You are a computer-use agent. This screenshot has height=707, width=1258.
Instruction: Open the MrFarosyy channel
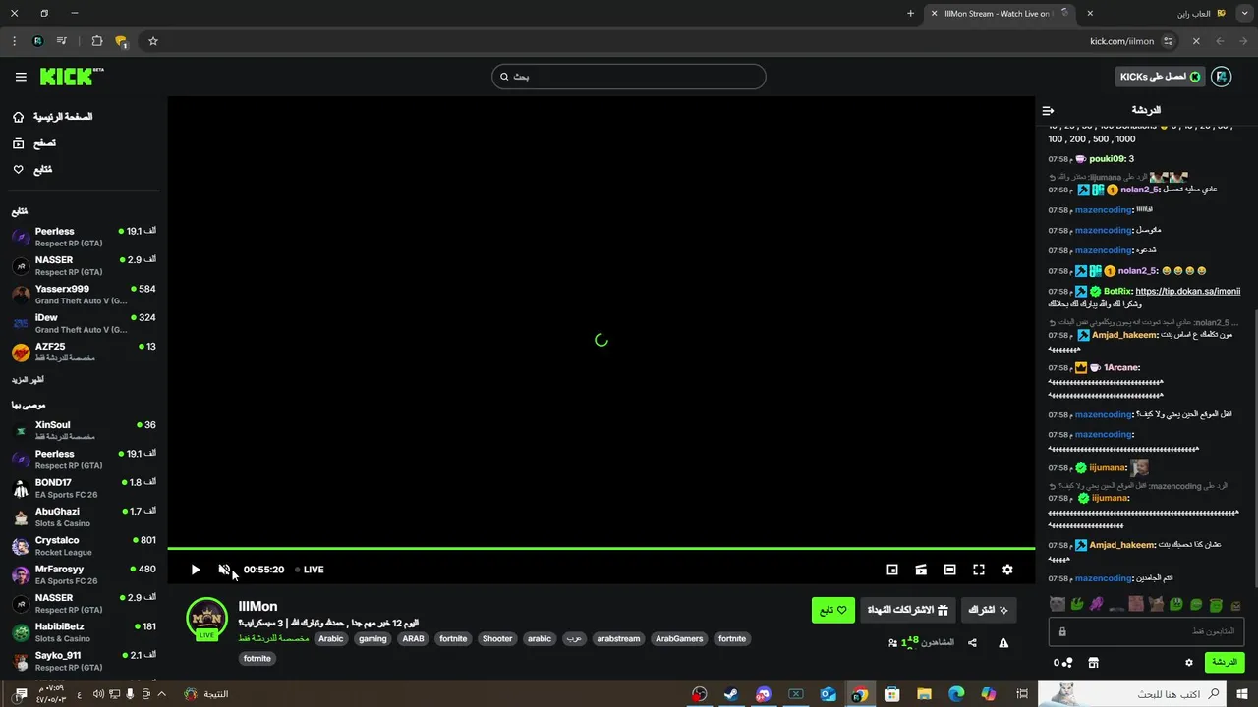(84, 574)
